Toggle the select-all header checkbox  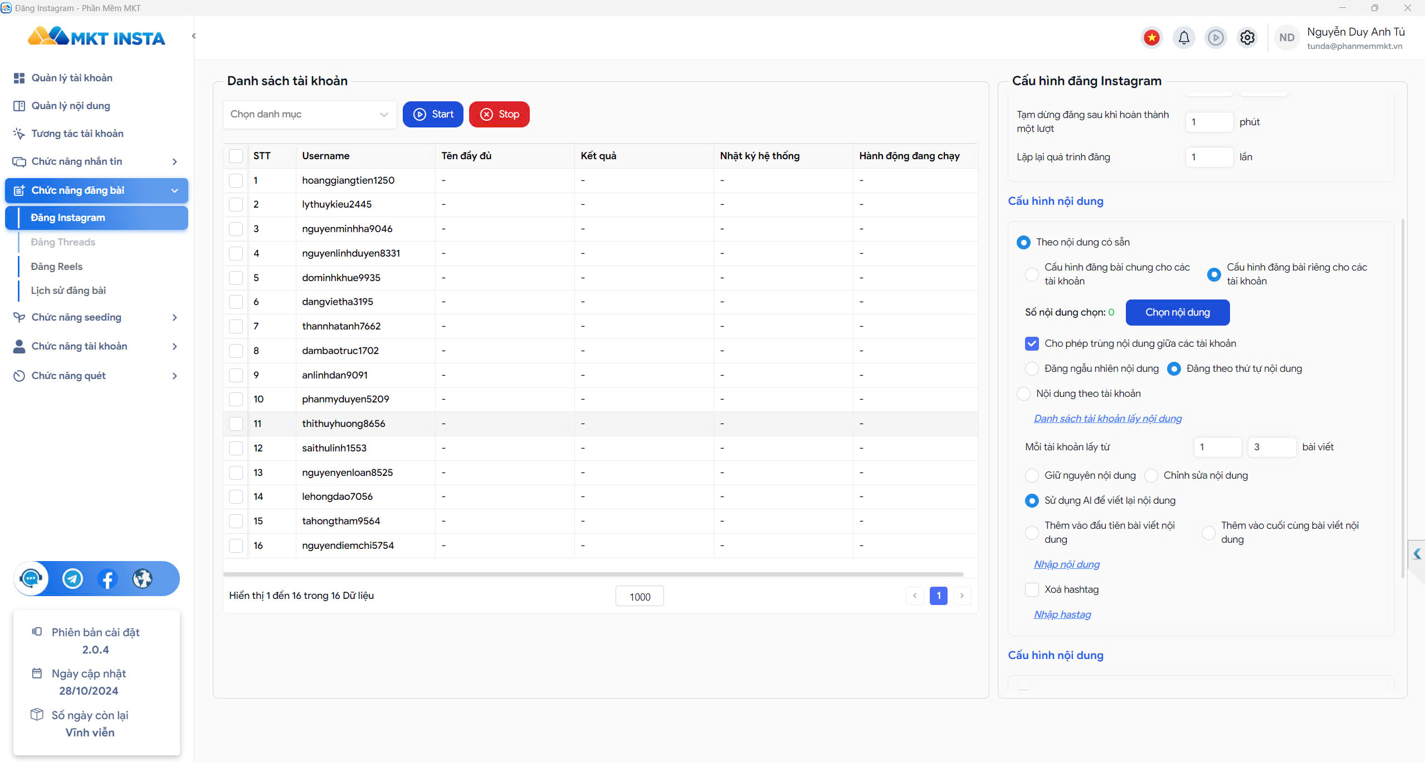[x=236, y=156]
